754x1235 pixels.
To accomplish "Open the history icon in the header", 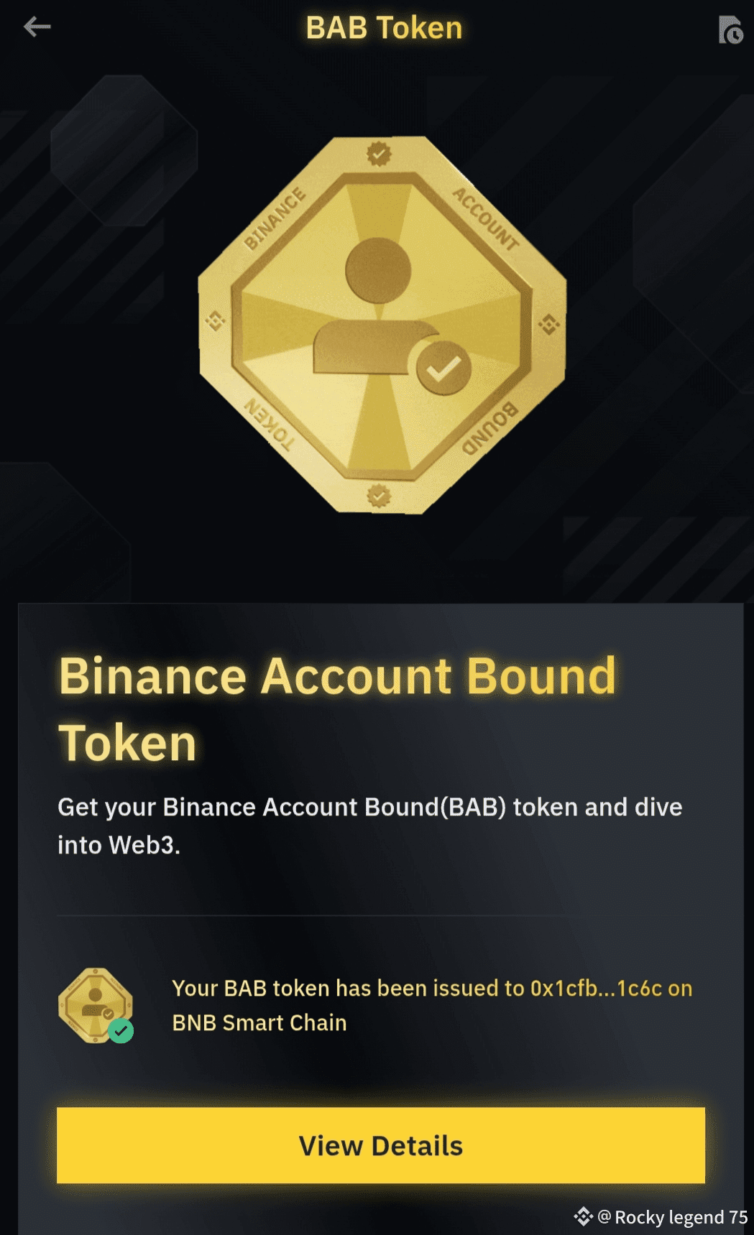I will point(730,30).
